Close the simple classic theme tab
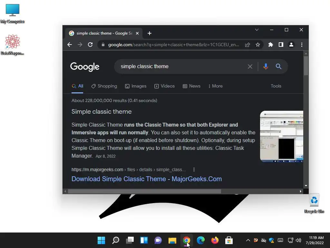The width and height of the screenshot is (330, 248). pyautogui.click(x=137, y=33)
